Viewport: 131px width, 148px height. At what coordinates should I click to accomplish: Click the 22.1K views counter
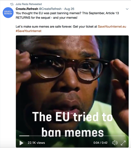pyautogui.click(x=36, y=143)
